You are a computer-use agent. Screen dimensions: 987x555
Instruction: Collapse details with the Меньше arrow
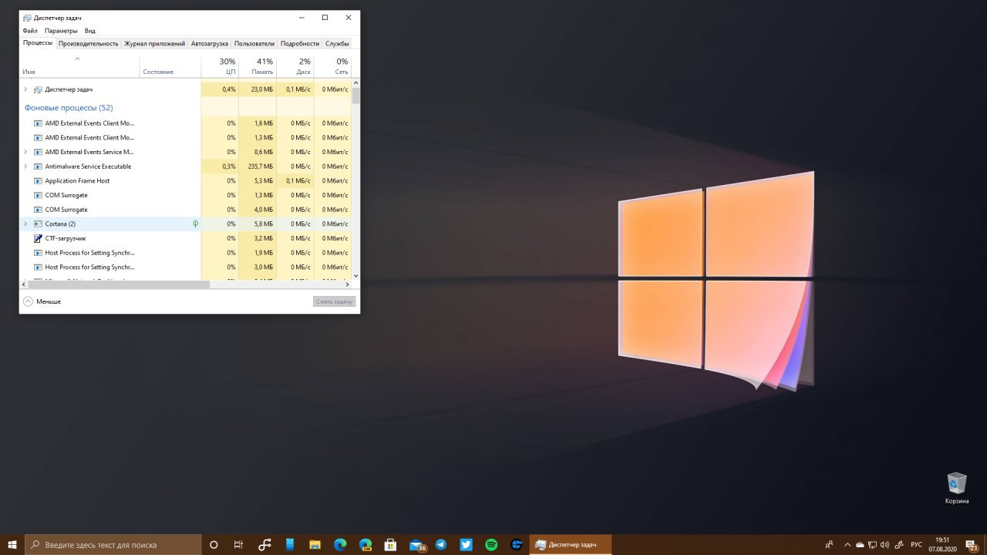click(x=29, y=301)
